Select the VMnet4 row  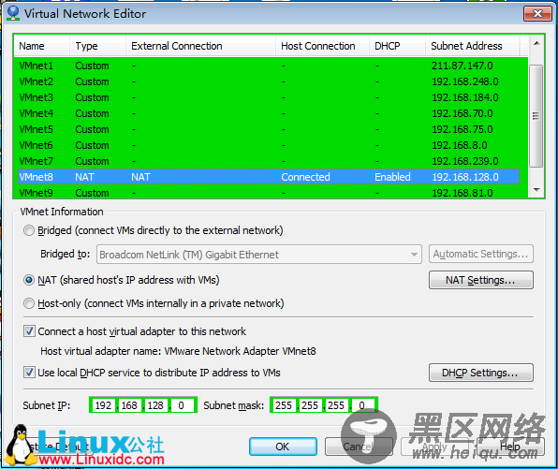point(269,113)
